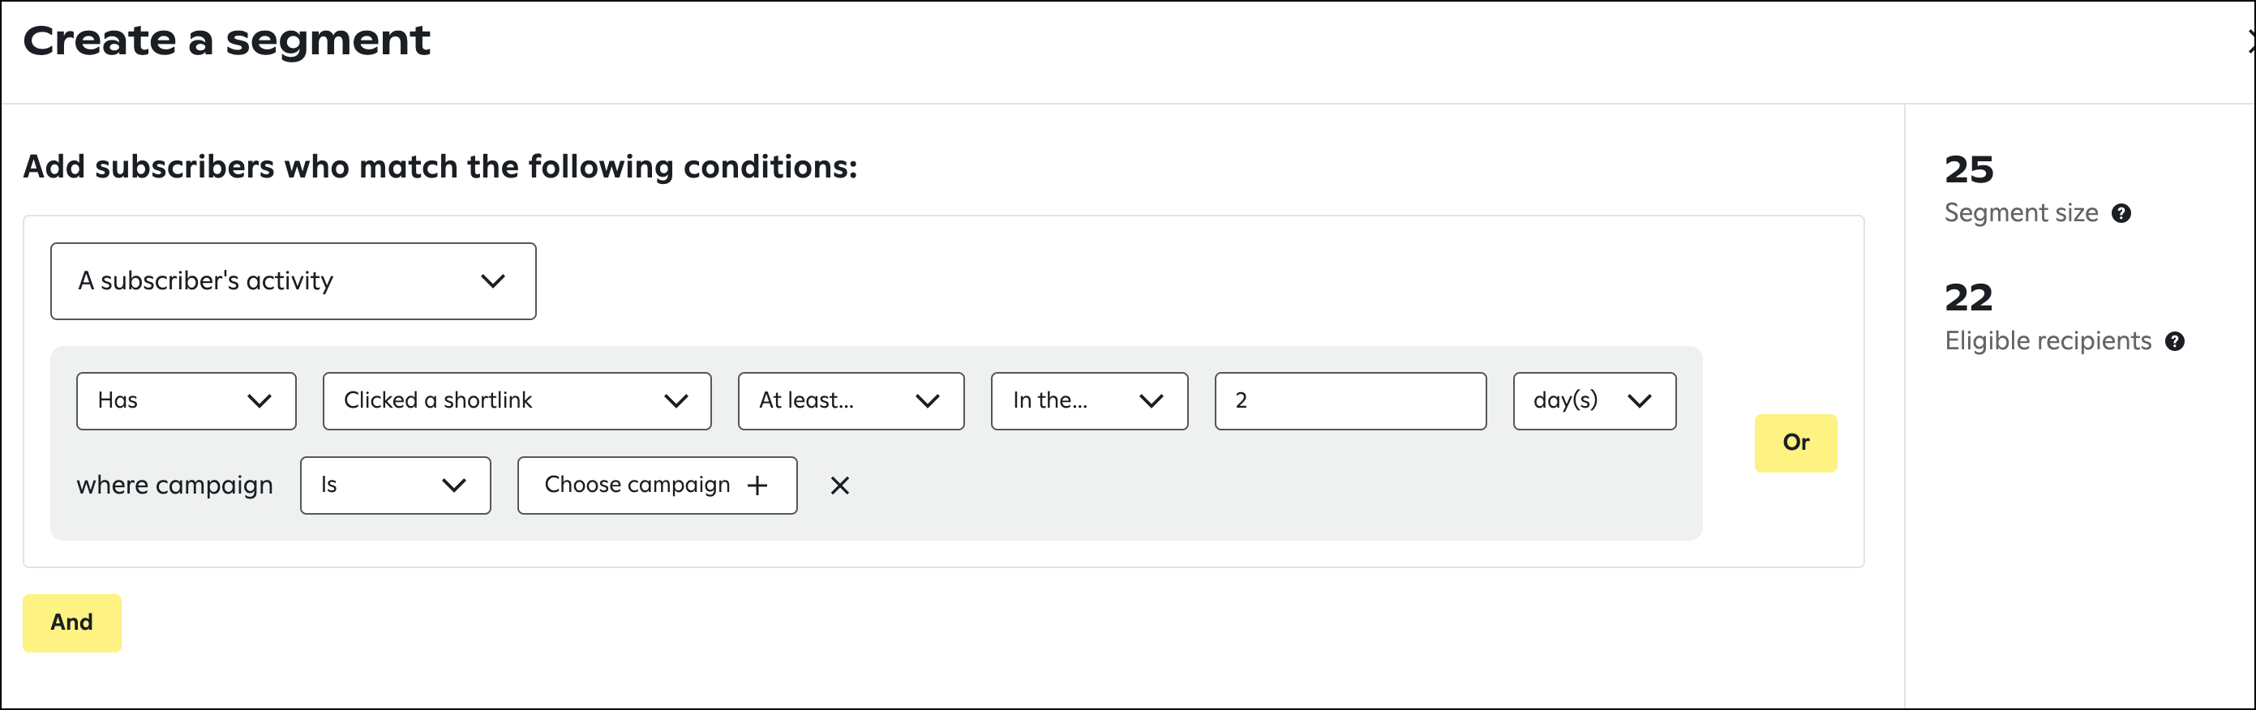Click the plus icon in Choose campaign

coord(757,485)
